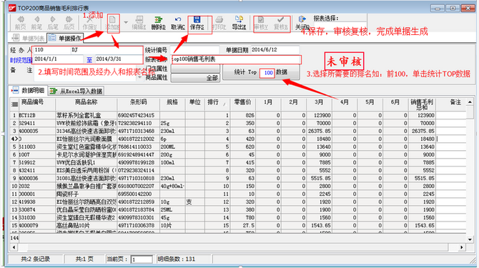Click the 销售毛利总和 column header
The image size is (479, 268).
coord(422,104)
